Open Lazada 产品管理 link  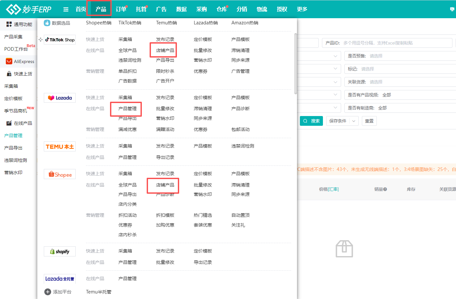click(127, 109)
